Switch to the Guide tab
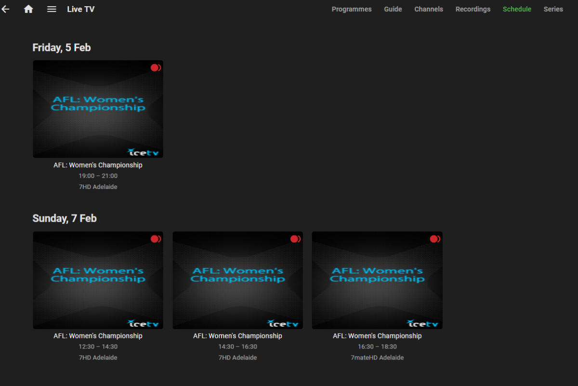 pos(393,9)
